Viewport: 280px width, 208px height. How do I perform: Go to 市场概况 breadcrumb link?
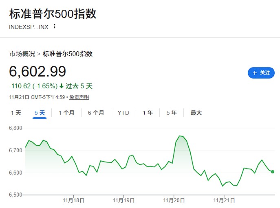pos(22,54)
